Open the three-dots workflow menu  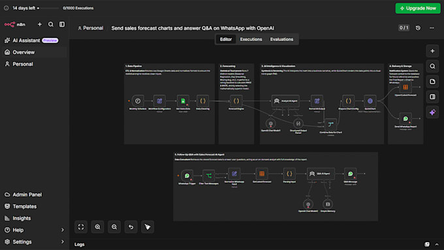[x=432, y=28]
